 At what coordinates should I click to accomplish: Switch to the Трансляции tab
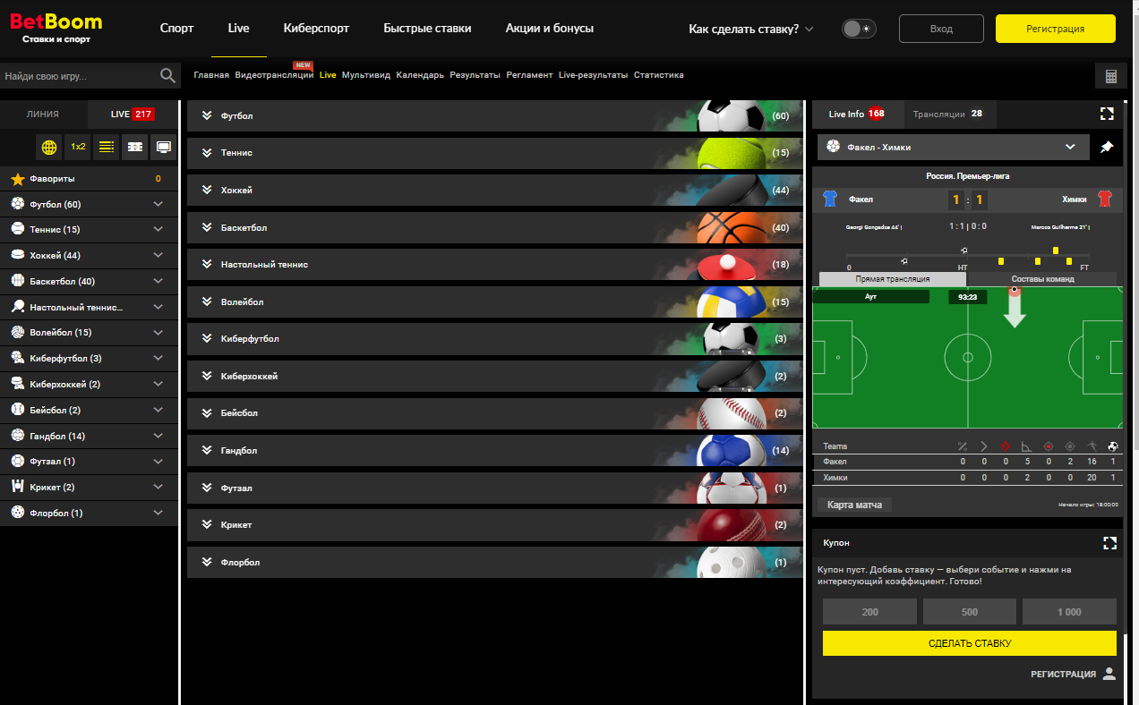947,115
